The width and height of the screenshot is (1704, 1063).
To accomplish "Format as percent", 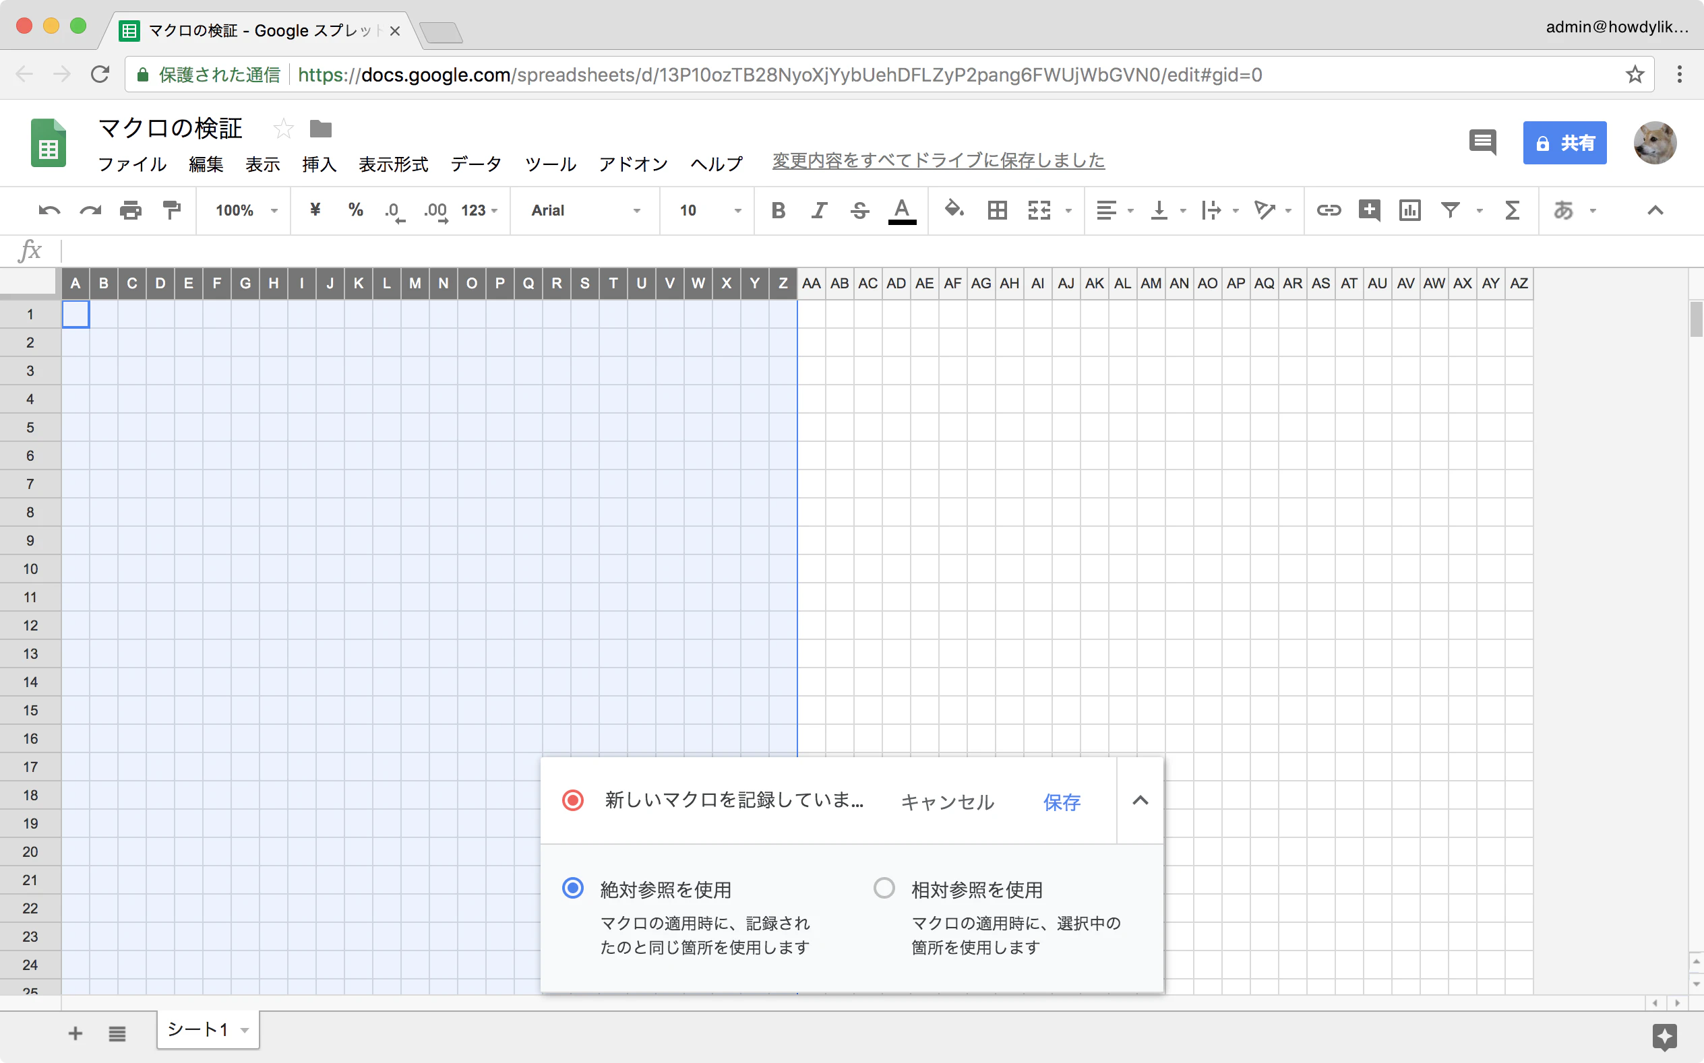I will click(356, 210).
